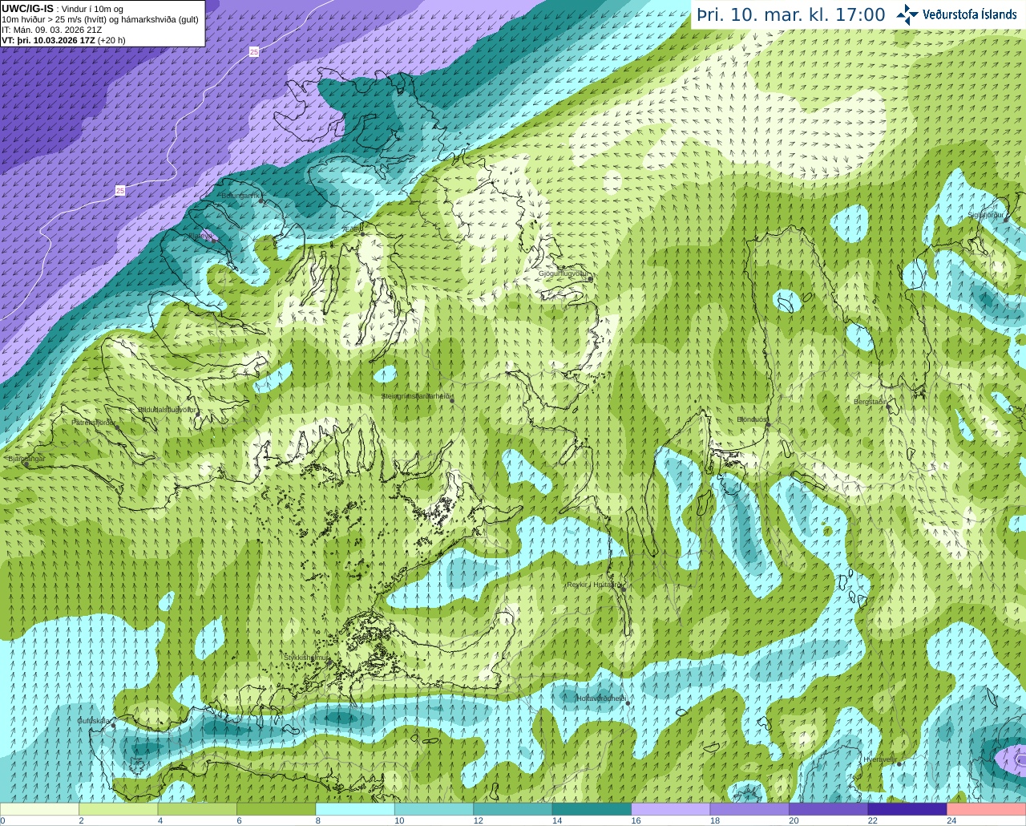Select the 0–2 m/s legend color
The image size is (1026, 826).
pos(39,809)
